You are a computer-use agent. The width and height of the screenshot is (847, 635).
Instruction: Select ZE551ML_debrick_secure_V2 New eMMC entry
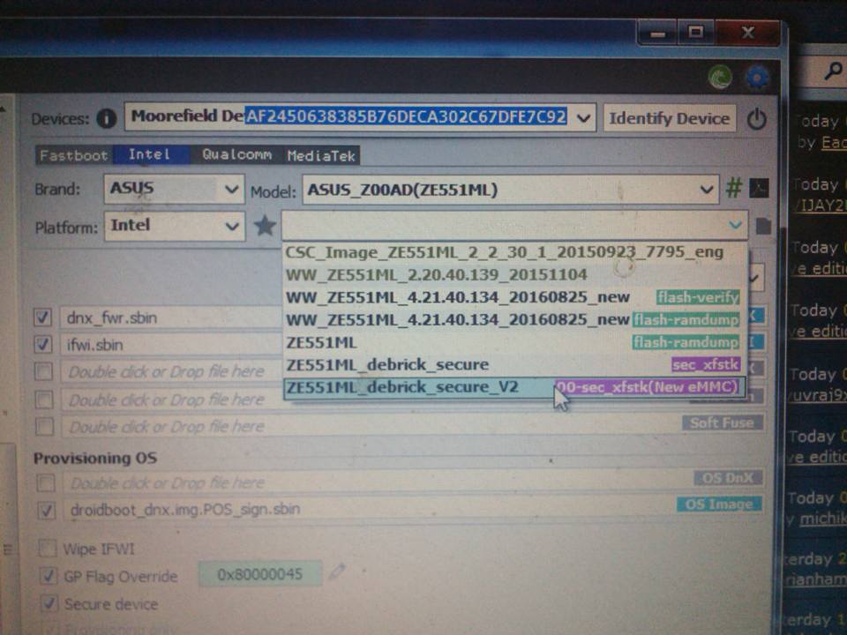(514, 387)
